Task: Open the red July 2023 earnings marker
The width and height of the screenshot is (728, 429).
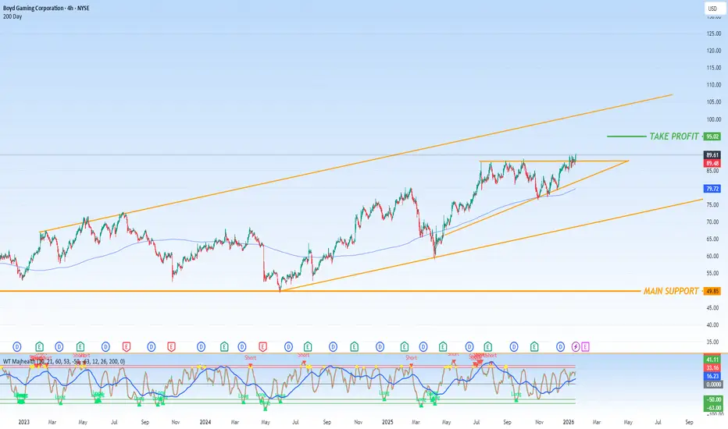Action: coord(127,346)
